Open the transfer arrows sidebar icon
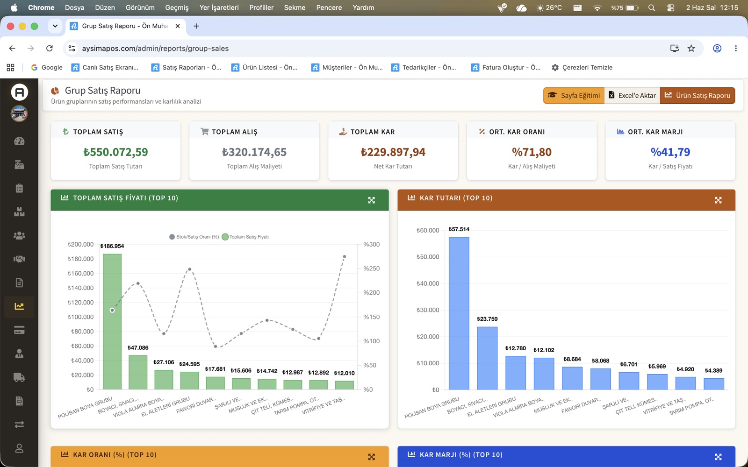This screenshot has width=748, height=467. 19,425
